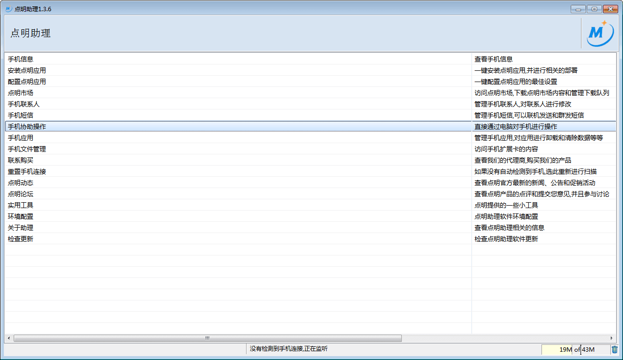Click description 查看点明助理相关的信息

tap(509, 228)
